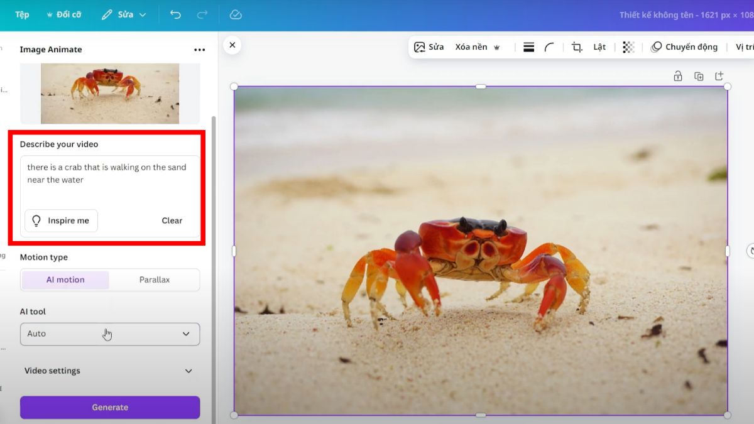
Task: Duplicate the crab image using copy icon
Action: tap(699, 75)
